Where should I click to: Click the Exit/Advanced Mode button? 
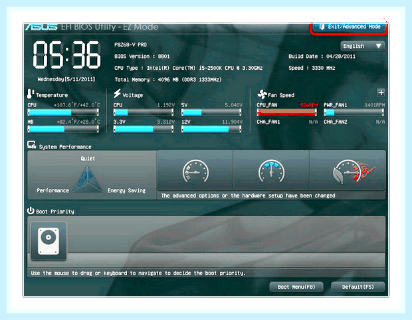pyautogui.click(x=350, y=27)
